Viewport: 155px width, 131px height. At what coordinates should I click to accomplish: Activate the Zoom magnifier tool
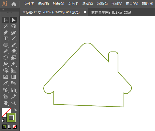[x=14, y=103]
